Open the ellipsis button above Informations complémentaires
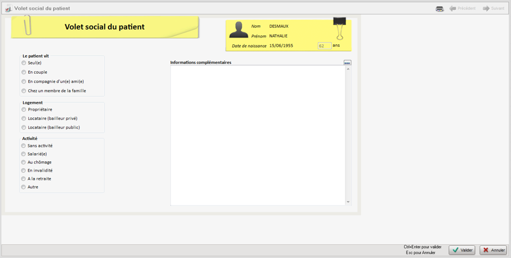 tap(347, 63)
